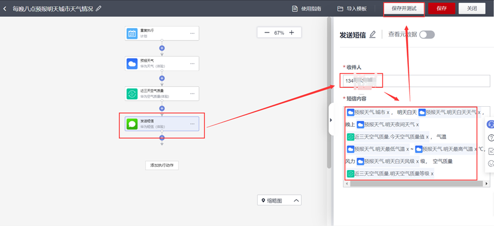The height and width of the screenshot is (226, 494).
Task: Add step after 近三天空气质量 node
Action: click(162, 108)
